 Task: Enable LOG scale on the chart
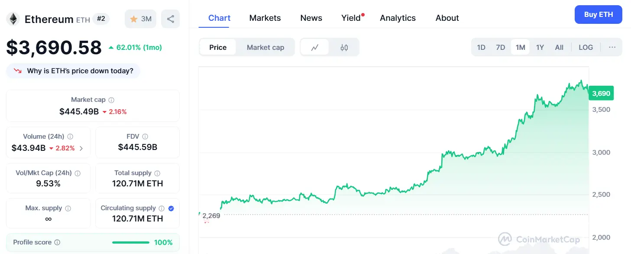586,47
